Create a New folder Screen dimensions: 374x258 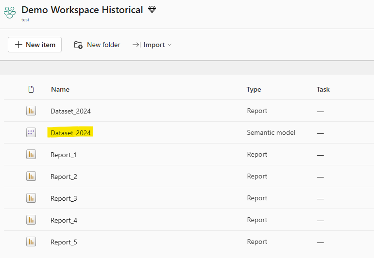97,45
